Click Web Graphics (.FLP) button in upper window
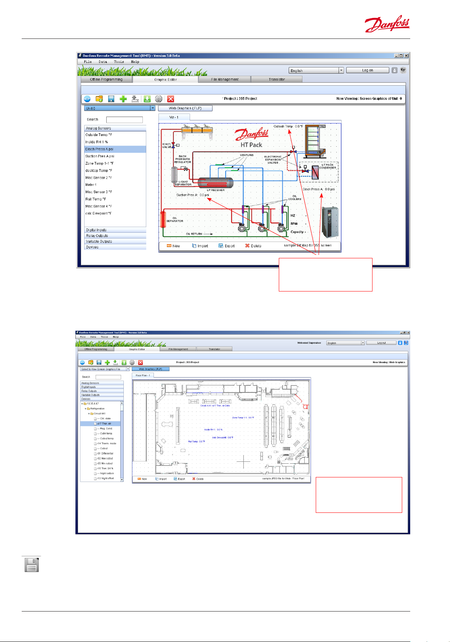The height and width of the screenshot is (642, 454). [185, 108]
